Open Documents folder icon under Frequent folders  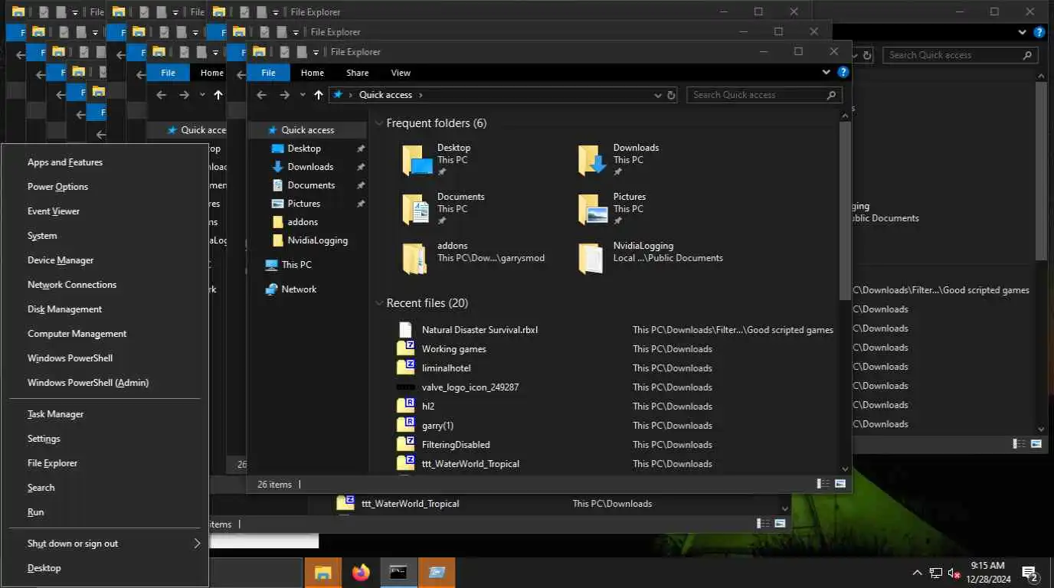tap(417, 209)
